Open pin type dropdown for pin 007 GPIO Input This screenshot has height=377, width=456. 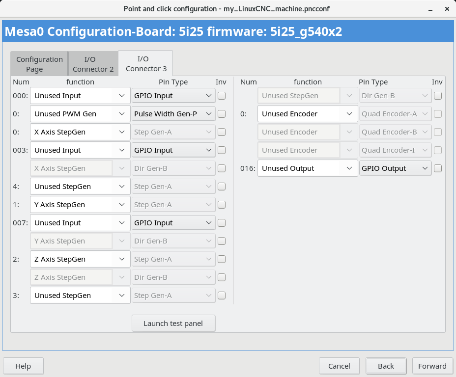click(173, 223)
